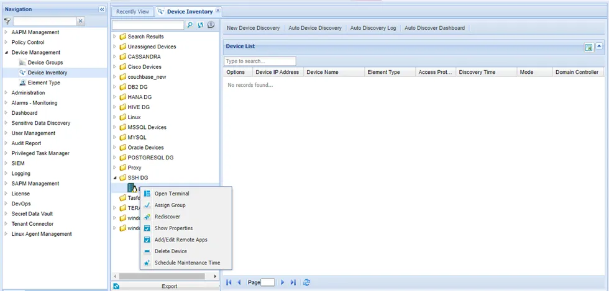609x291 pixels.
Task: Click the Navigation filter text field
Action: [x=45, y=21]
